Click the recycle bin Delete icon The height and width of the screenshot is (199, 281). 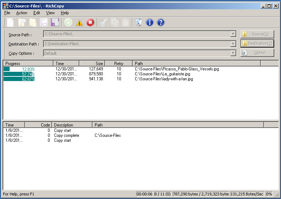click(139, 23)
